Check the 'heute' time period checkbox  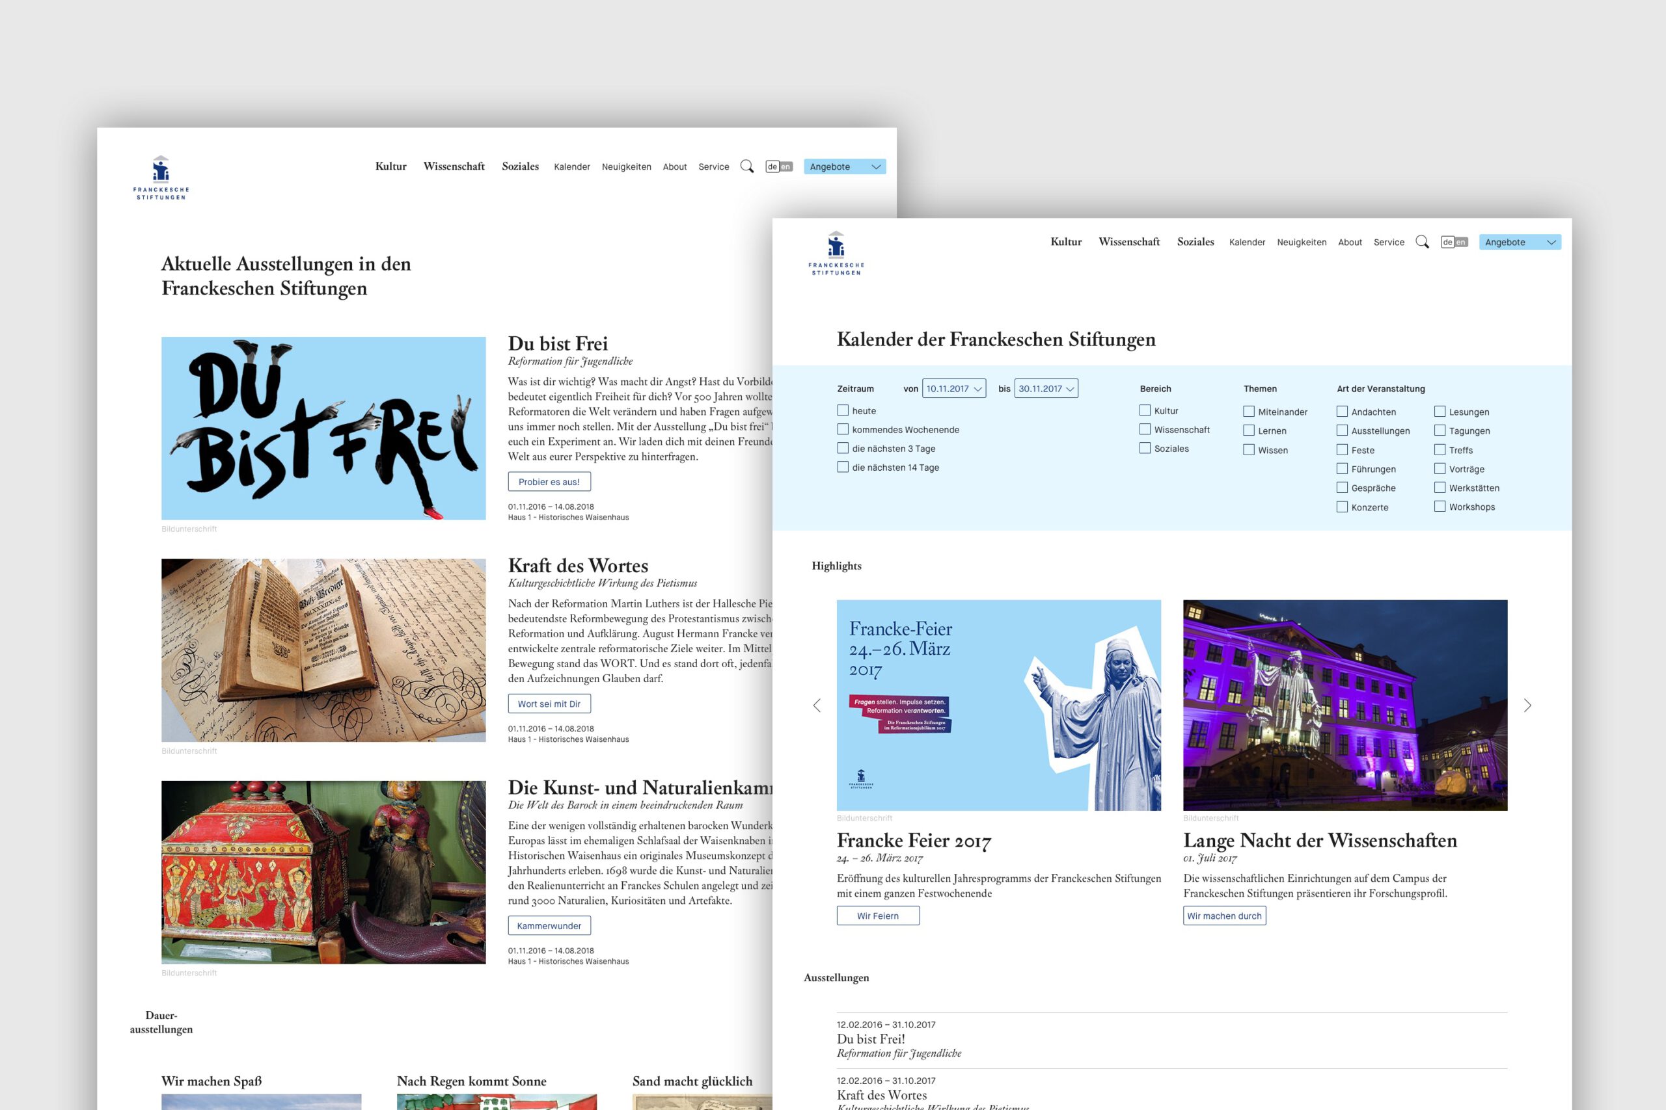click(x=843, y=410)
